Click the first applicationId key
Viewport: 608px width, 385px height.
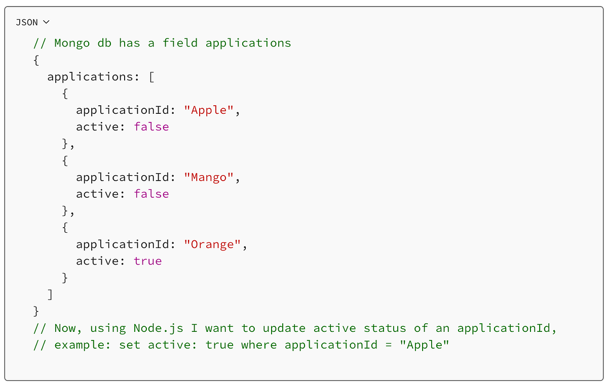[x=123, y=110]
